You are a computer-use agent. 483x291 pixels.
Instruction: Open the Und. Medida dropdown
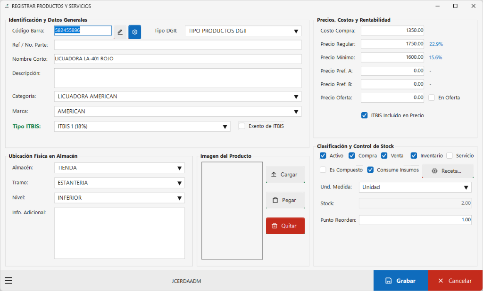[415, 187]
